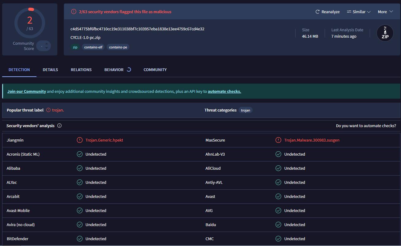The height and width of the screenshot is (246, 401).
Task: Click the 'contains-elf' tag
Action: tap(93, 47)
